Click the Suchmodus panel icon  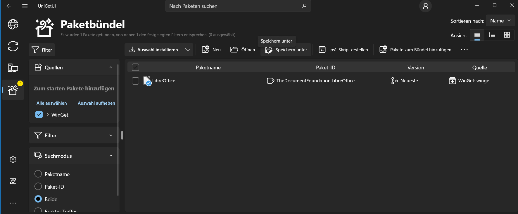38,155
